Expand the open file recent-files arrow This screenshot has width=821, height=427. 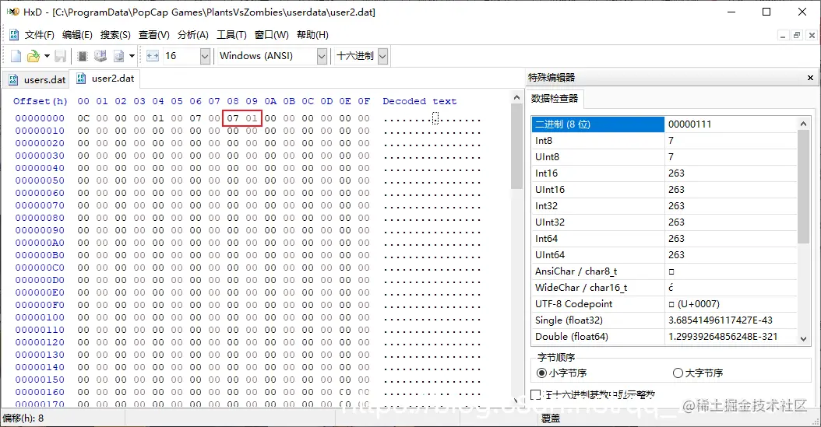pyautogui.click(x=47, y=56)
